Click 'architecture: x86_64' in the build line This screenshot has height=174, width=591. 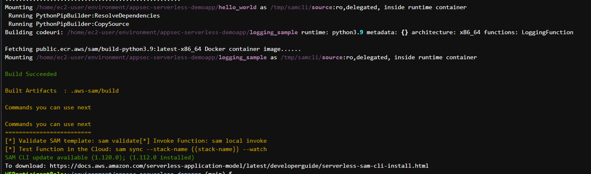click(x=446, y=32)
